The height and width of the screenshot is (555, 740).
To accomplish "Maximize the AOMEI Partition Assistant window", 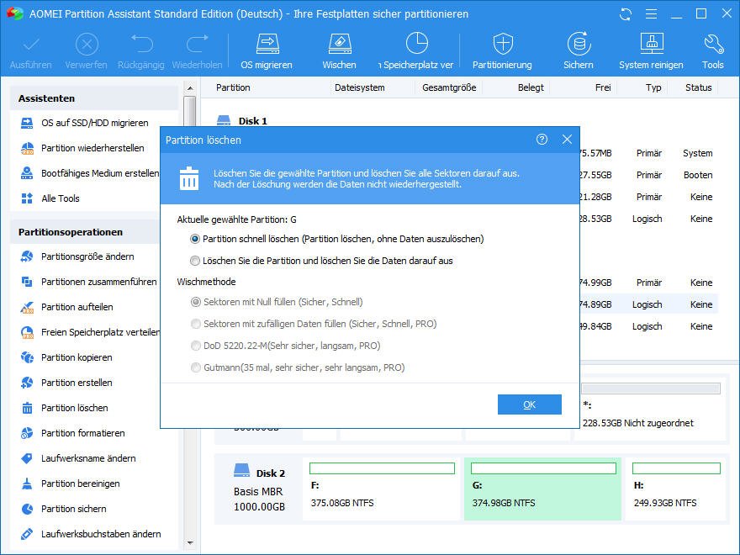I will tap(701, 13).
